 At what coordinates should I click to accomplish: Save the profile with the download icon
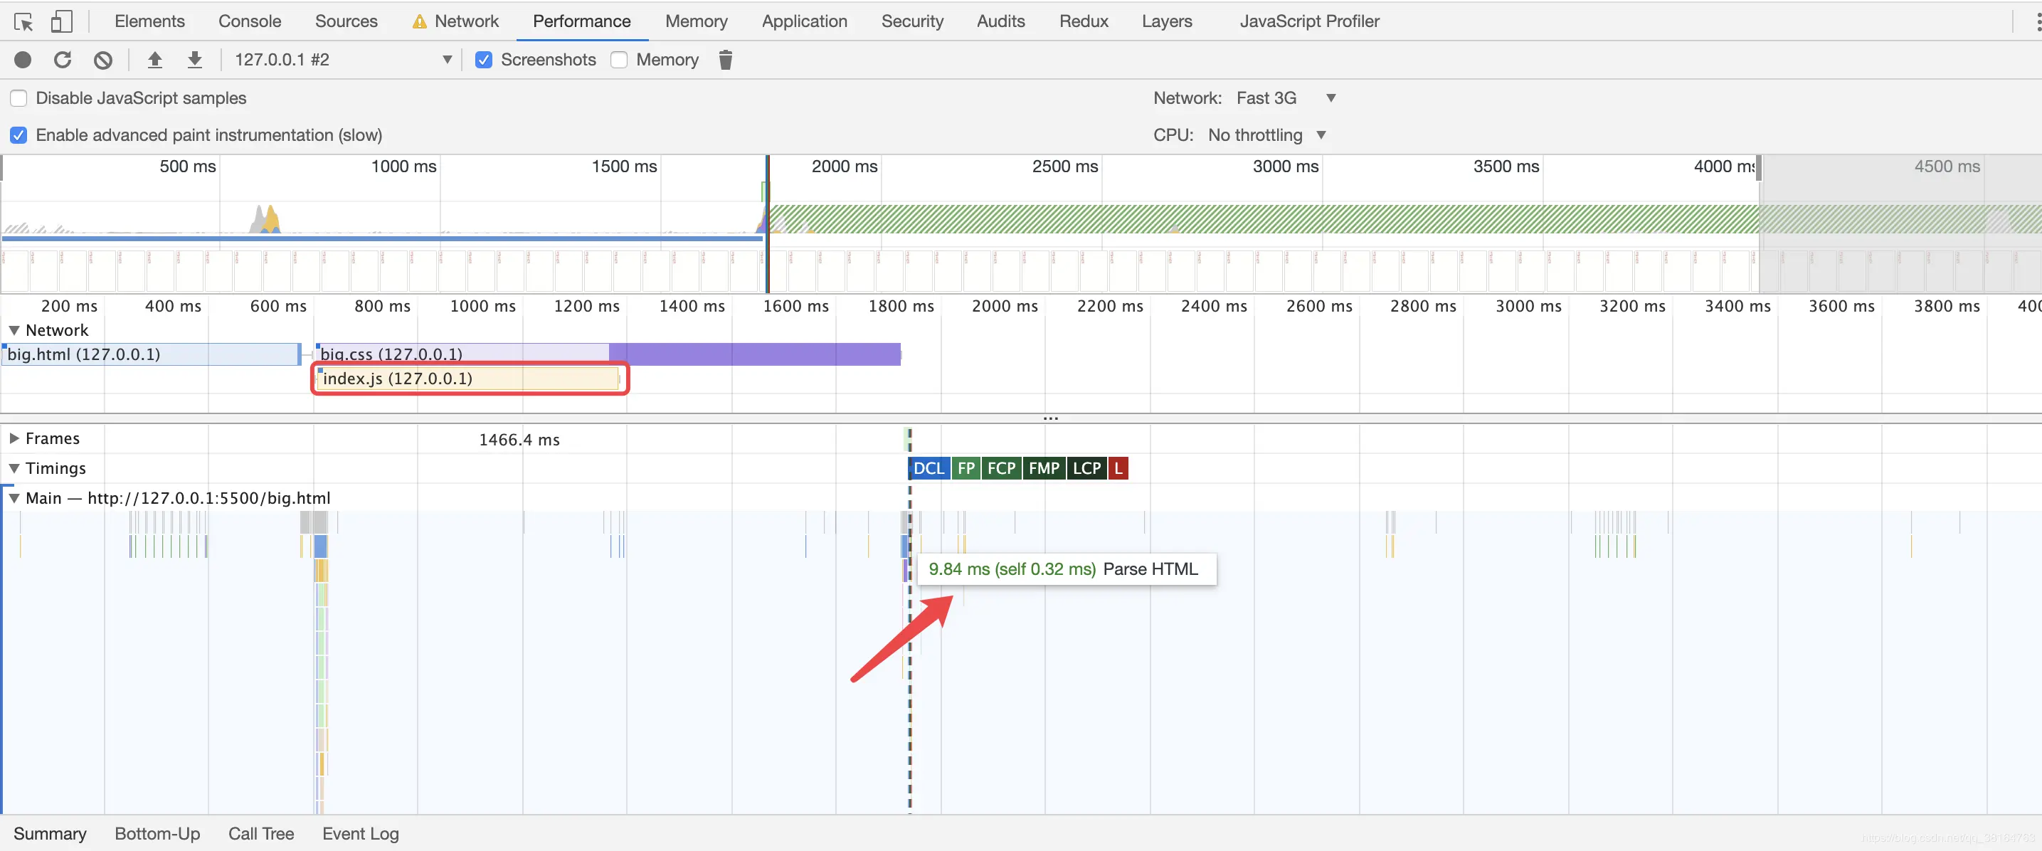(195, 60)
